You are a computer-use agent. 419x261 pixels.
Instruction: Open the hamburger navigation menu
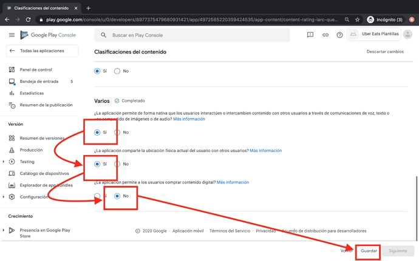tap(12, 35)
